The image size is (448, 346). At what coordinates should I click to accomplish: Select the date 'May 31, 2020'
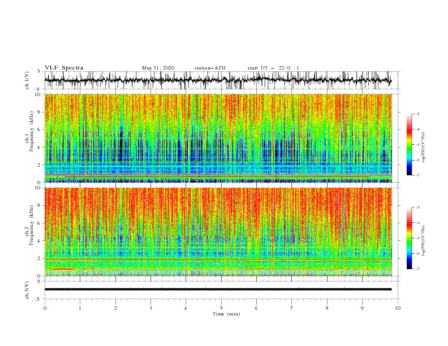[158, 68]
